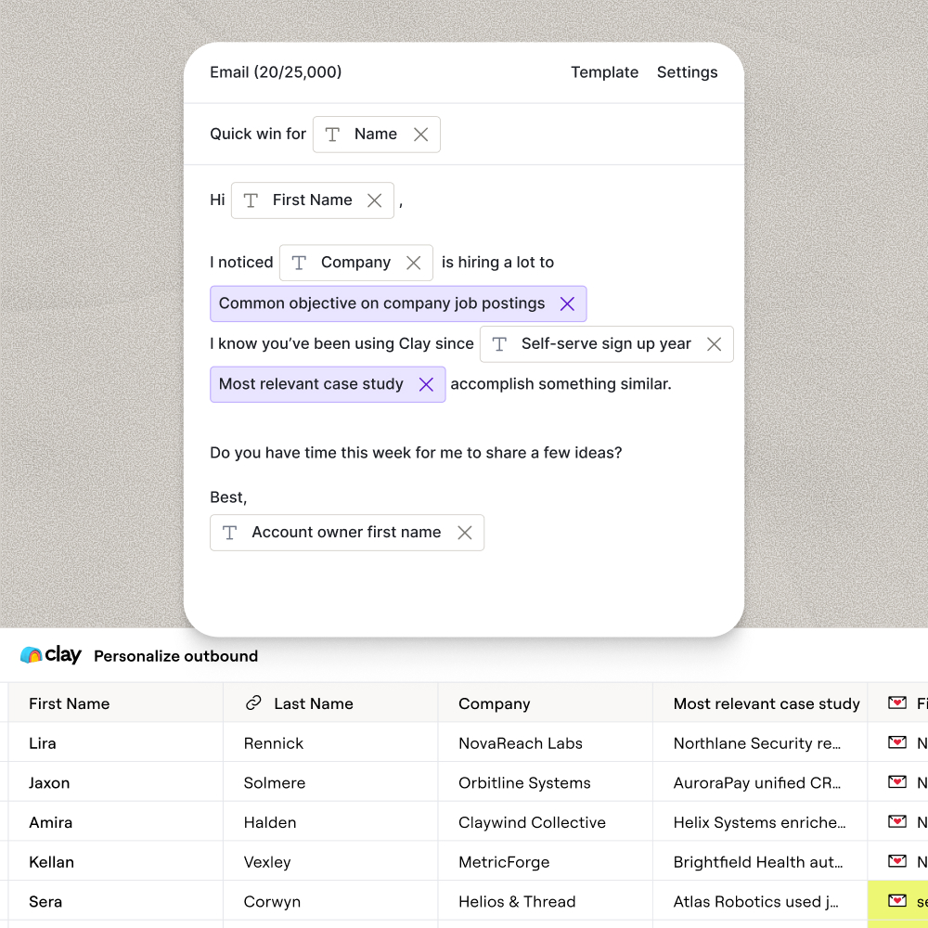
Task: Select the Claywind Collective company cell
Action: point(546,822)
